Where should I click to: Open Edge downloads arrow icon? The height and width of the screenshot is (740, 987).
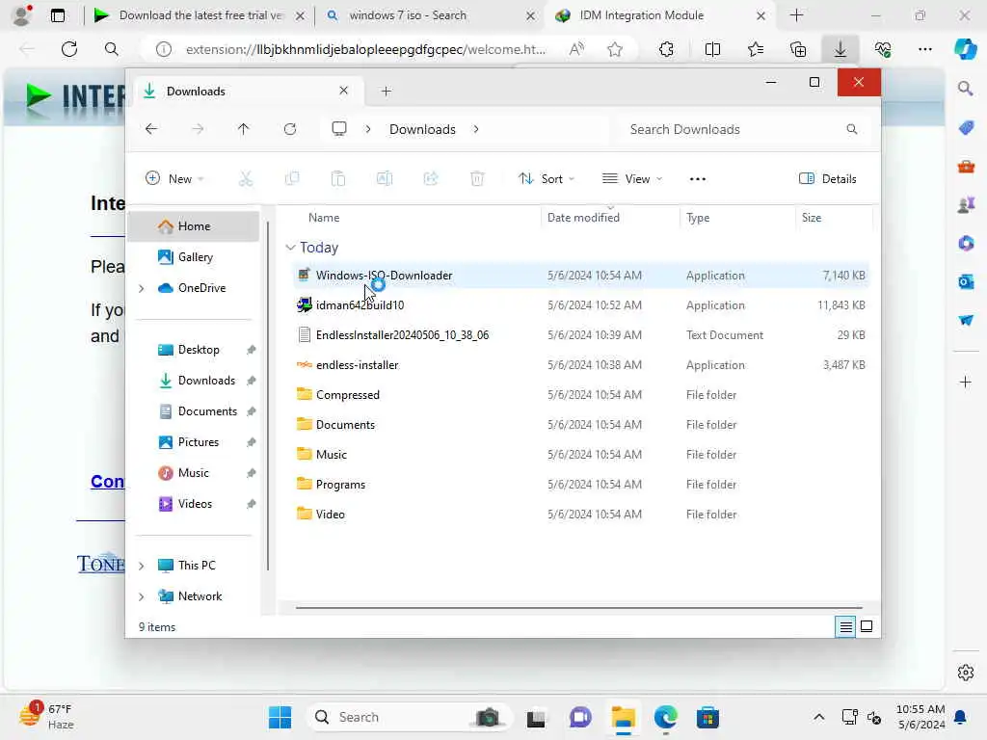840,49
